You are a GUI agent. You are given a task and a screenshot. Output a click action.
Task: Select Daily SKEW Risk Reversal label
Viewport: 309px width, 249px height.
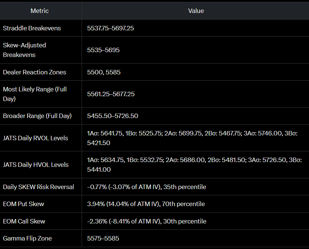[39, 187]
